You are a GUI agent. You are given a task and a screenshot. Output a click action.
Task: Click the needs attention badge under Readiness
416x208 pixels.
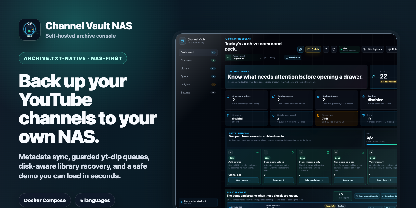pos(388,82)
